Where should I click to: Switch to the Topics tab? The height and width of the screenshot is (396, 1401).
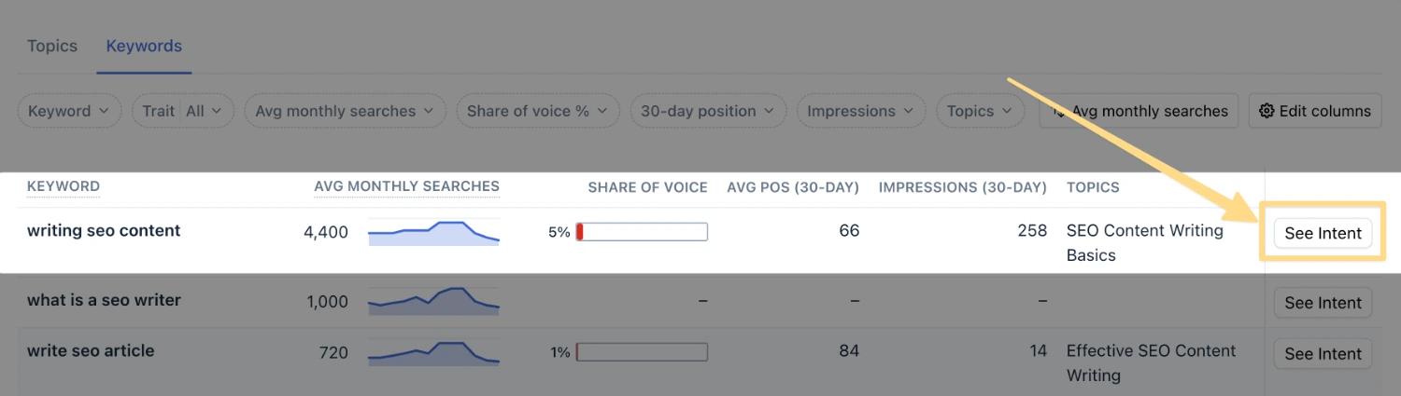52,46
